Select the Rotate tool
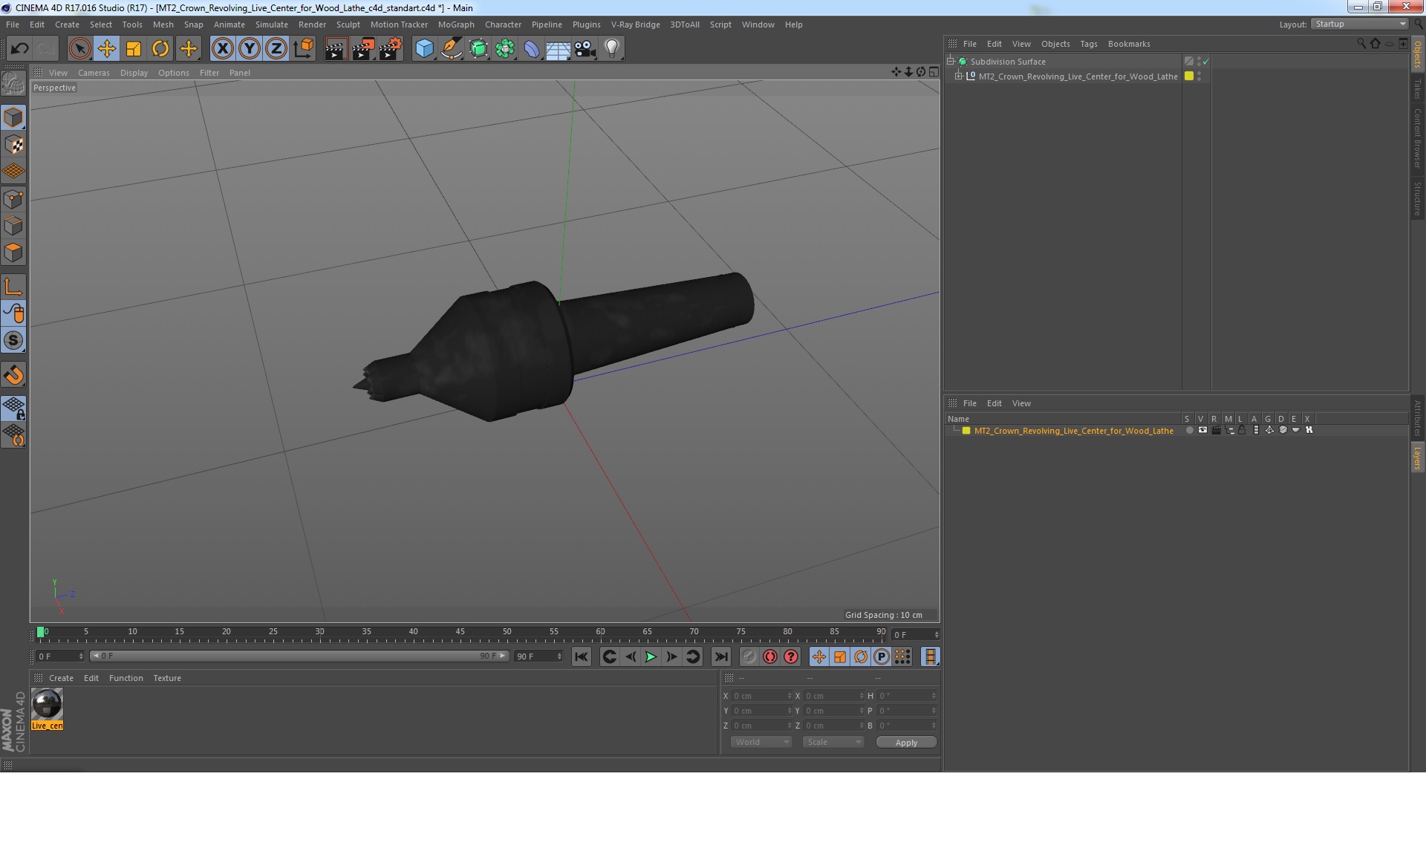 tap(160, 49)
